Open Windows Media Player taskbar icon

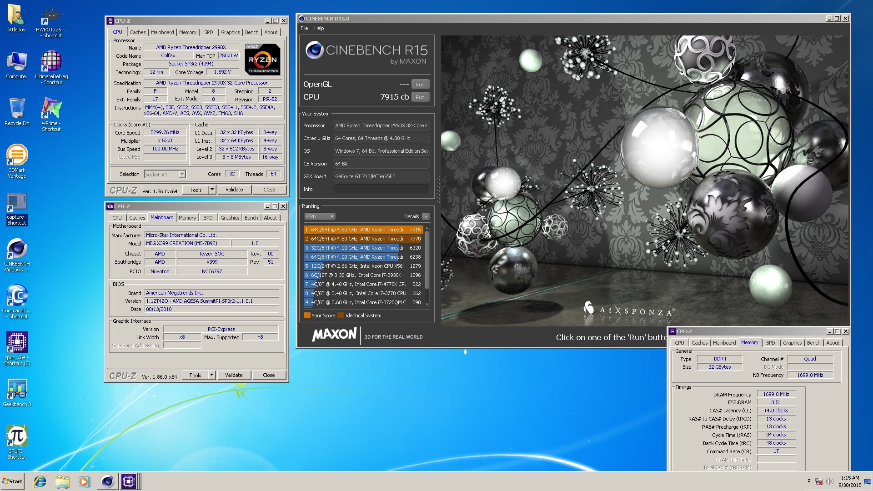[84, 481]
